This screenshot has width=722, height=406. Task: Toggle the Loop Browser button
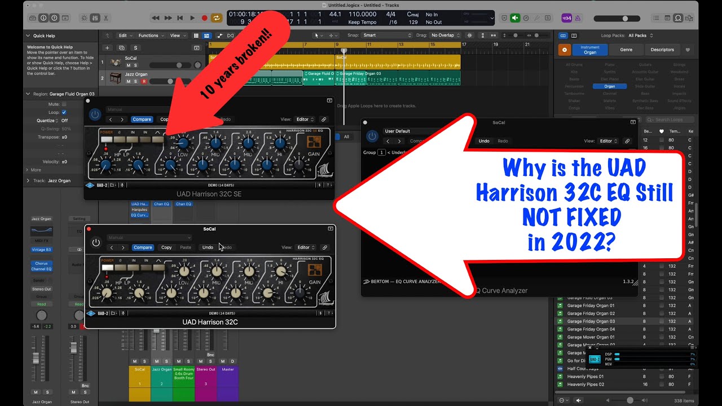click(x=679, y=18)
